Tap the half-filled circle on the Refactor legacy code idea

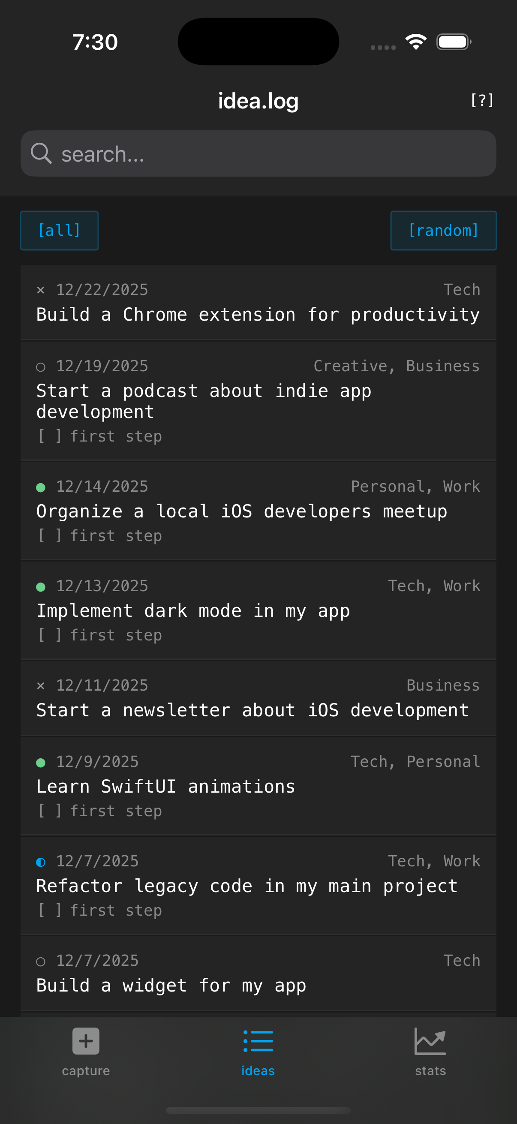pos(42,862)
